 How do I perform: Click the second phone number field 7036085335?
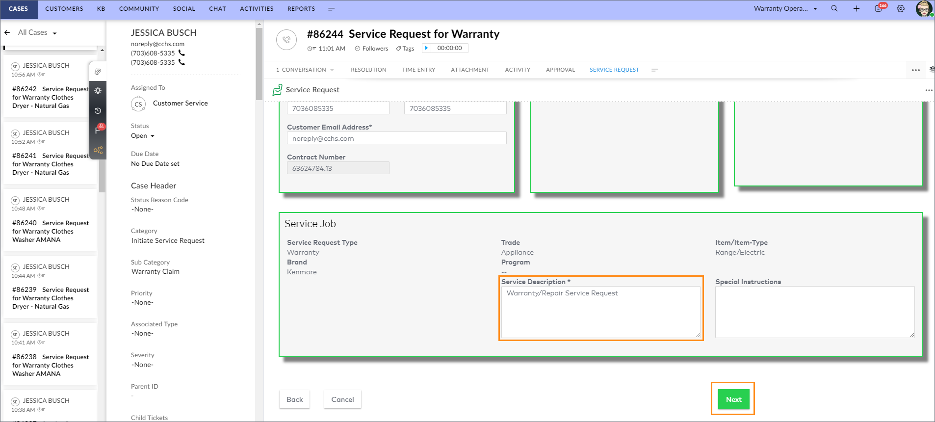(455, 108)
